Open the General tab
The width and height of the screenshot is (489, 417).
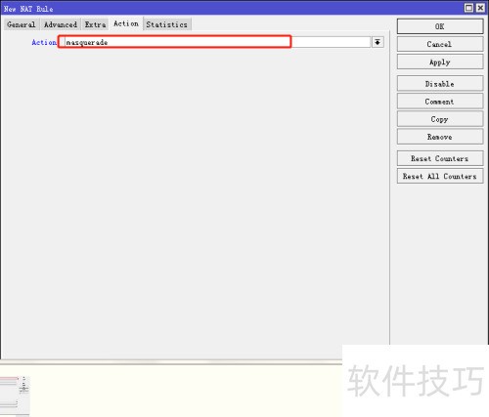(x=22, y=24)
